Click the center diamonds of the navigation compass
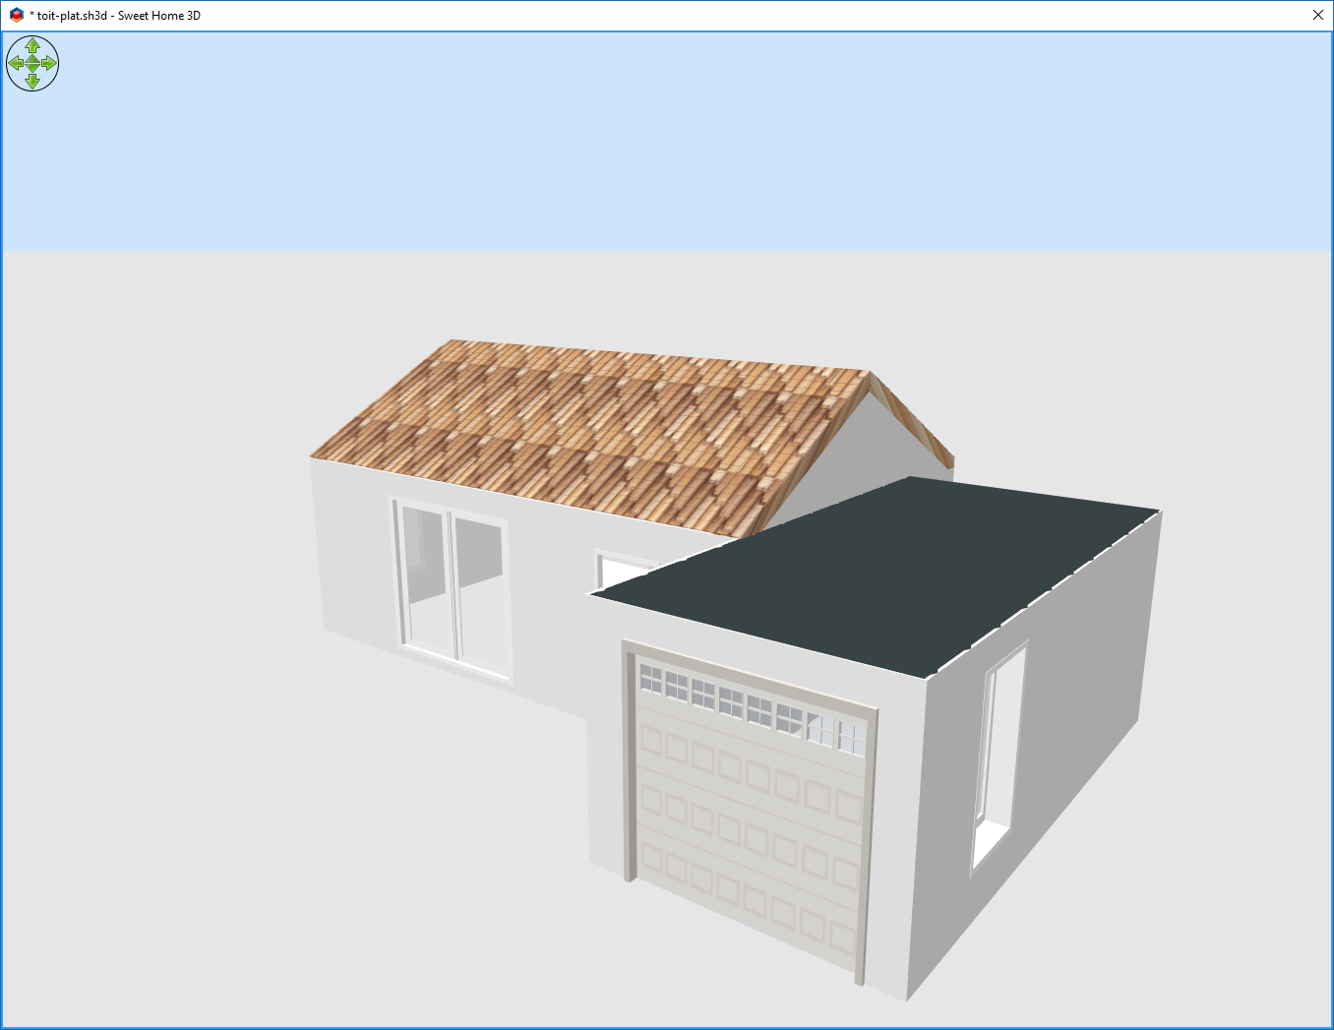The height and width of the screenshot is (1030, 1334). click(32, 63)
